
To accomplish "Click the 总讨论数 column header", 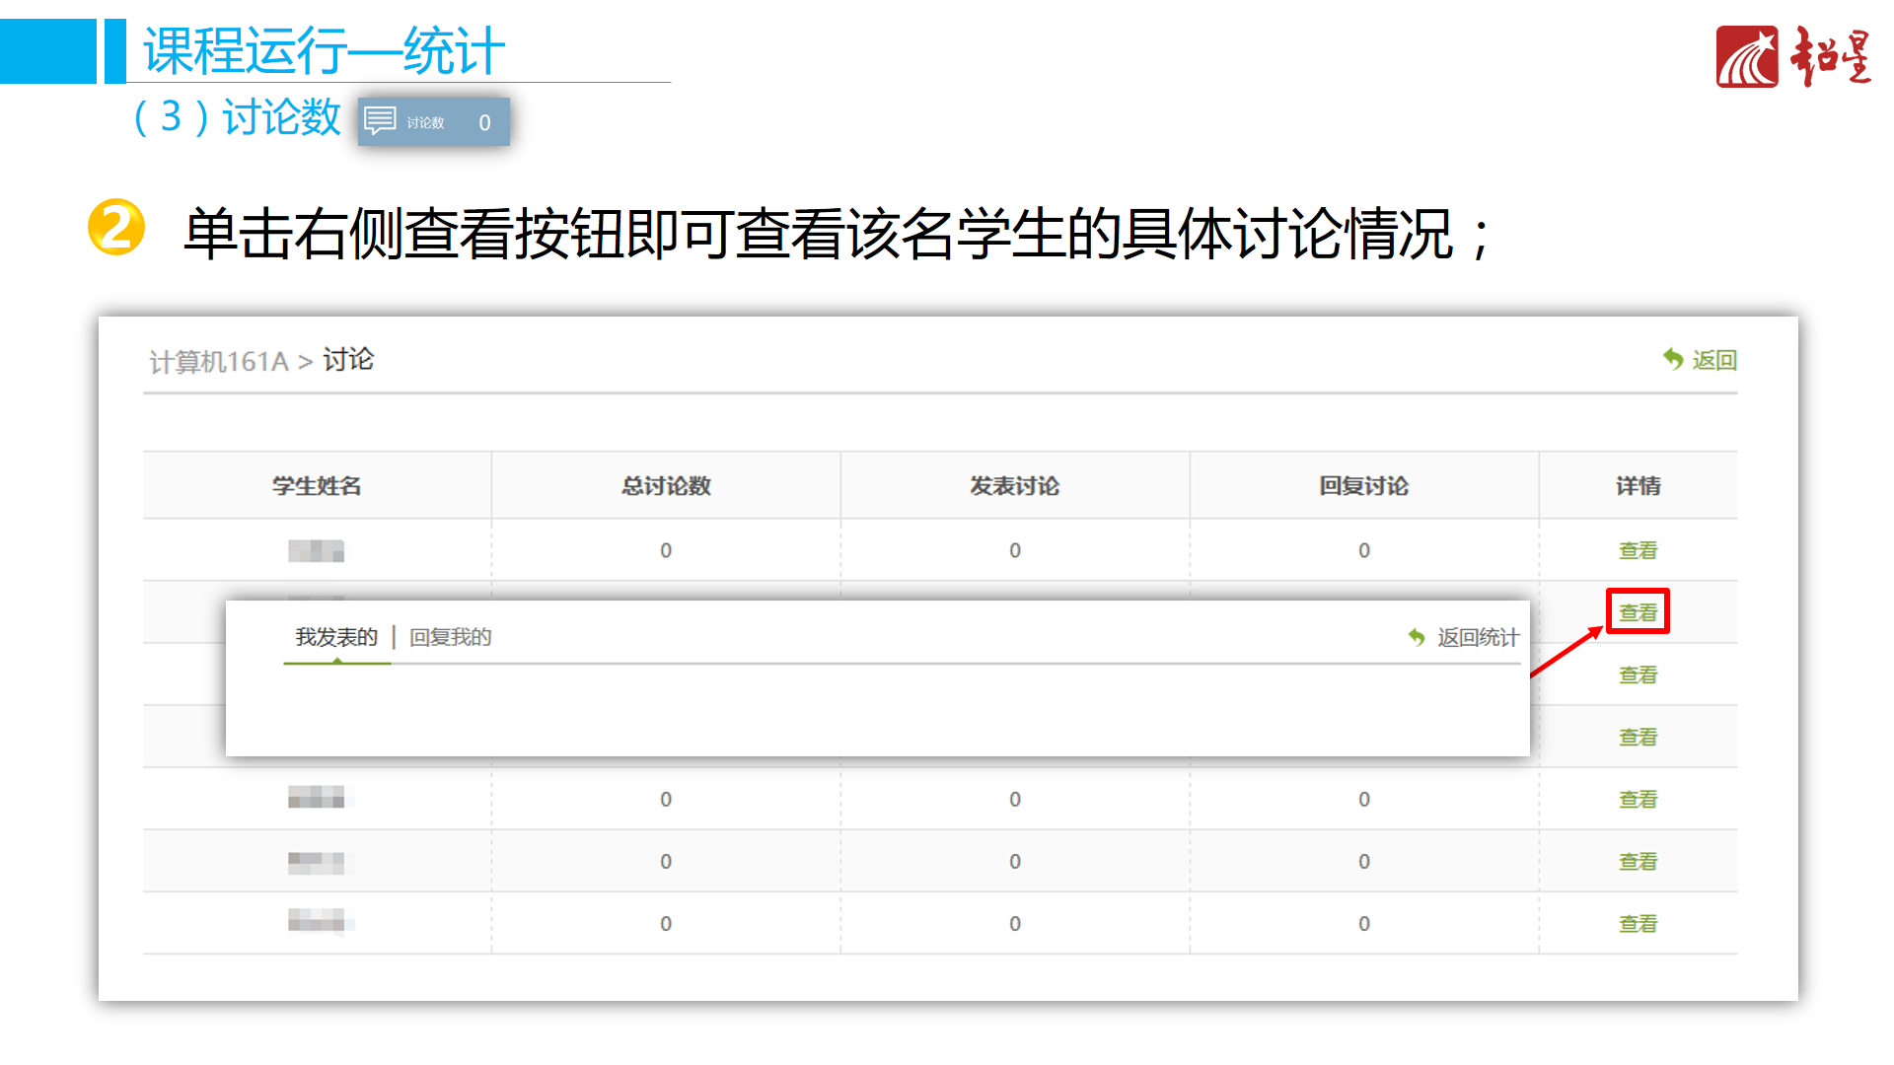I will coord(666,485).
